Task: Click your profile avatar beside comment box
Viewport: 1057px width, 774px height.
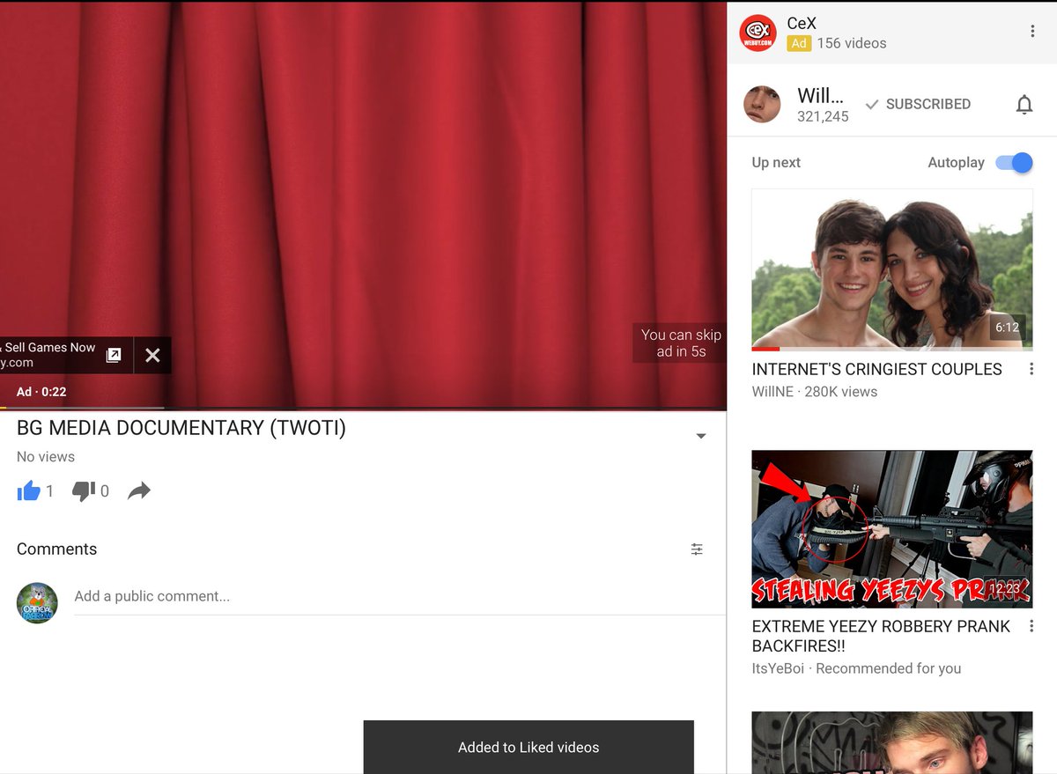Action: [37, 603]
